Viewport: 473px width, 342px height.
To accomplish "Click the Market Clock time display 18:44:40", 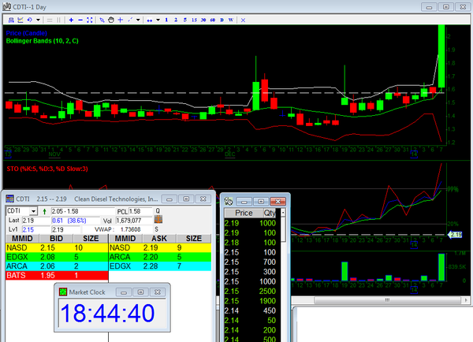I will pos(108,313).
